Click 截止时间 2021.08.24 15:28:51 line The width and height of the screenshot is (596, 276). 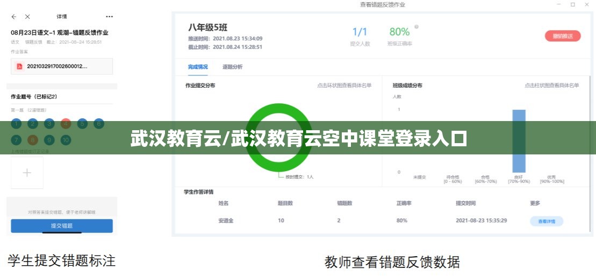coord(225,47)
